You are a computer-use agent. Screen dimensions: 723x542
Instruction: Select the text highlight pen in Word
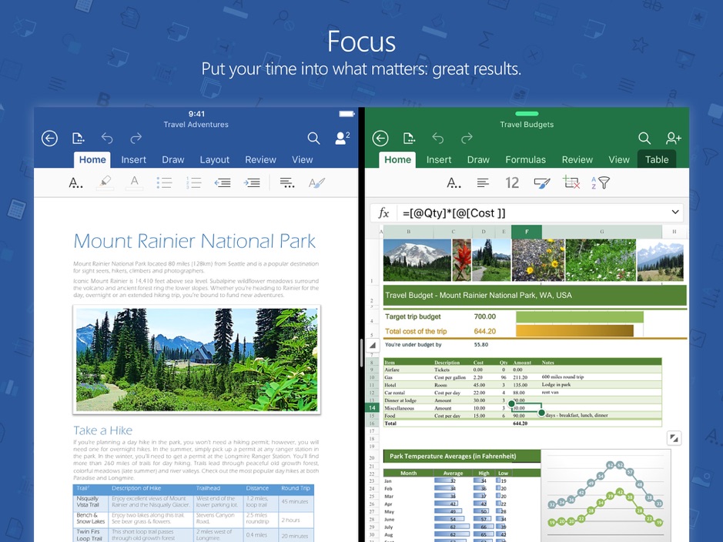pos(105,182)
